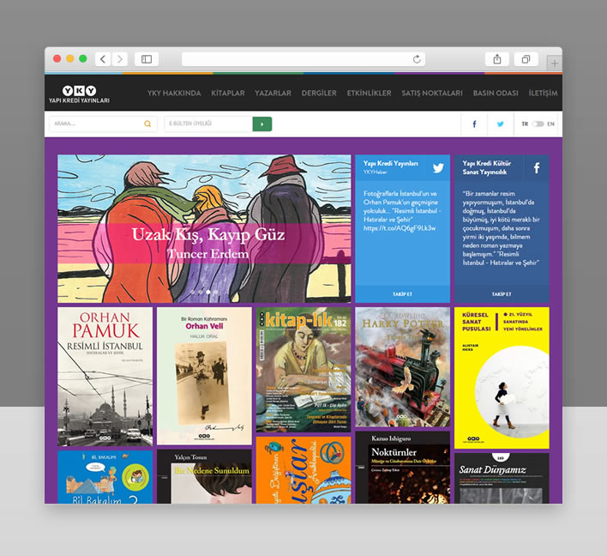The height and width of the screenshot is (556, 607).
Task: Open BASIN ODASI menu
Action: (x=496, y=93)
